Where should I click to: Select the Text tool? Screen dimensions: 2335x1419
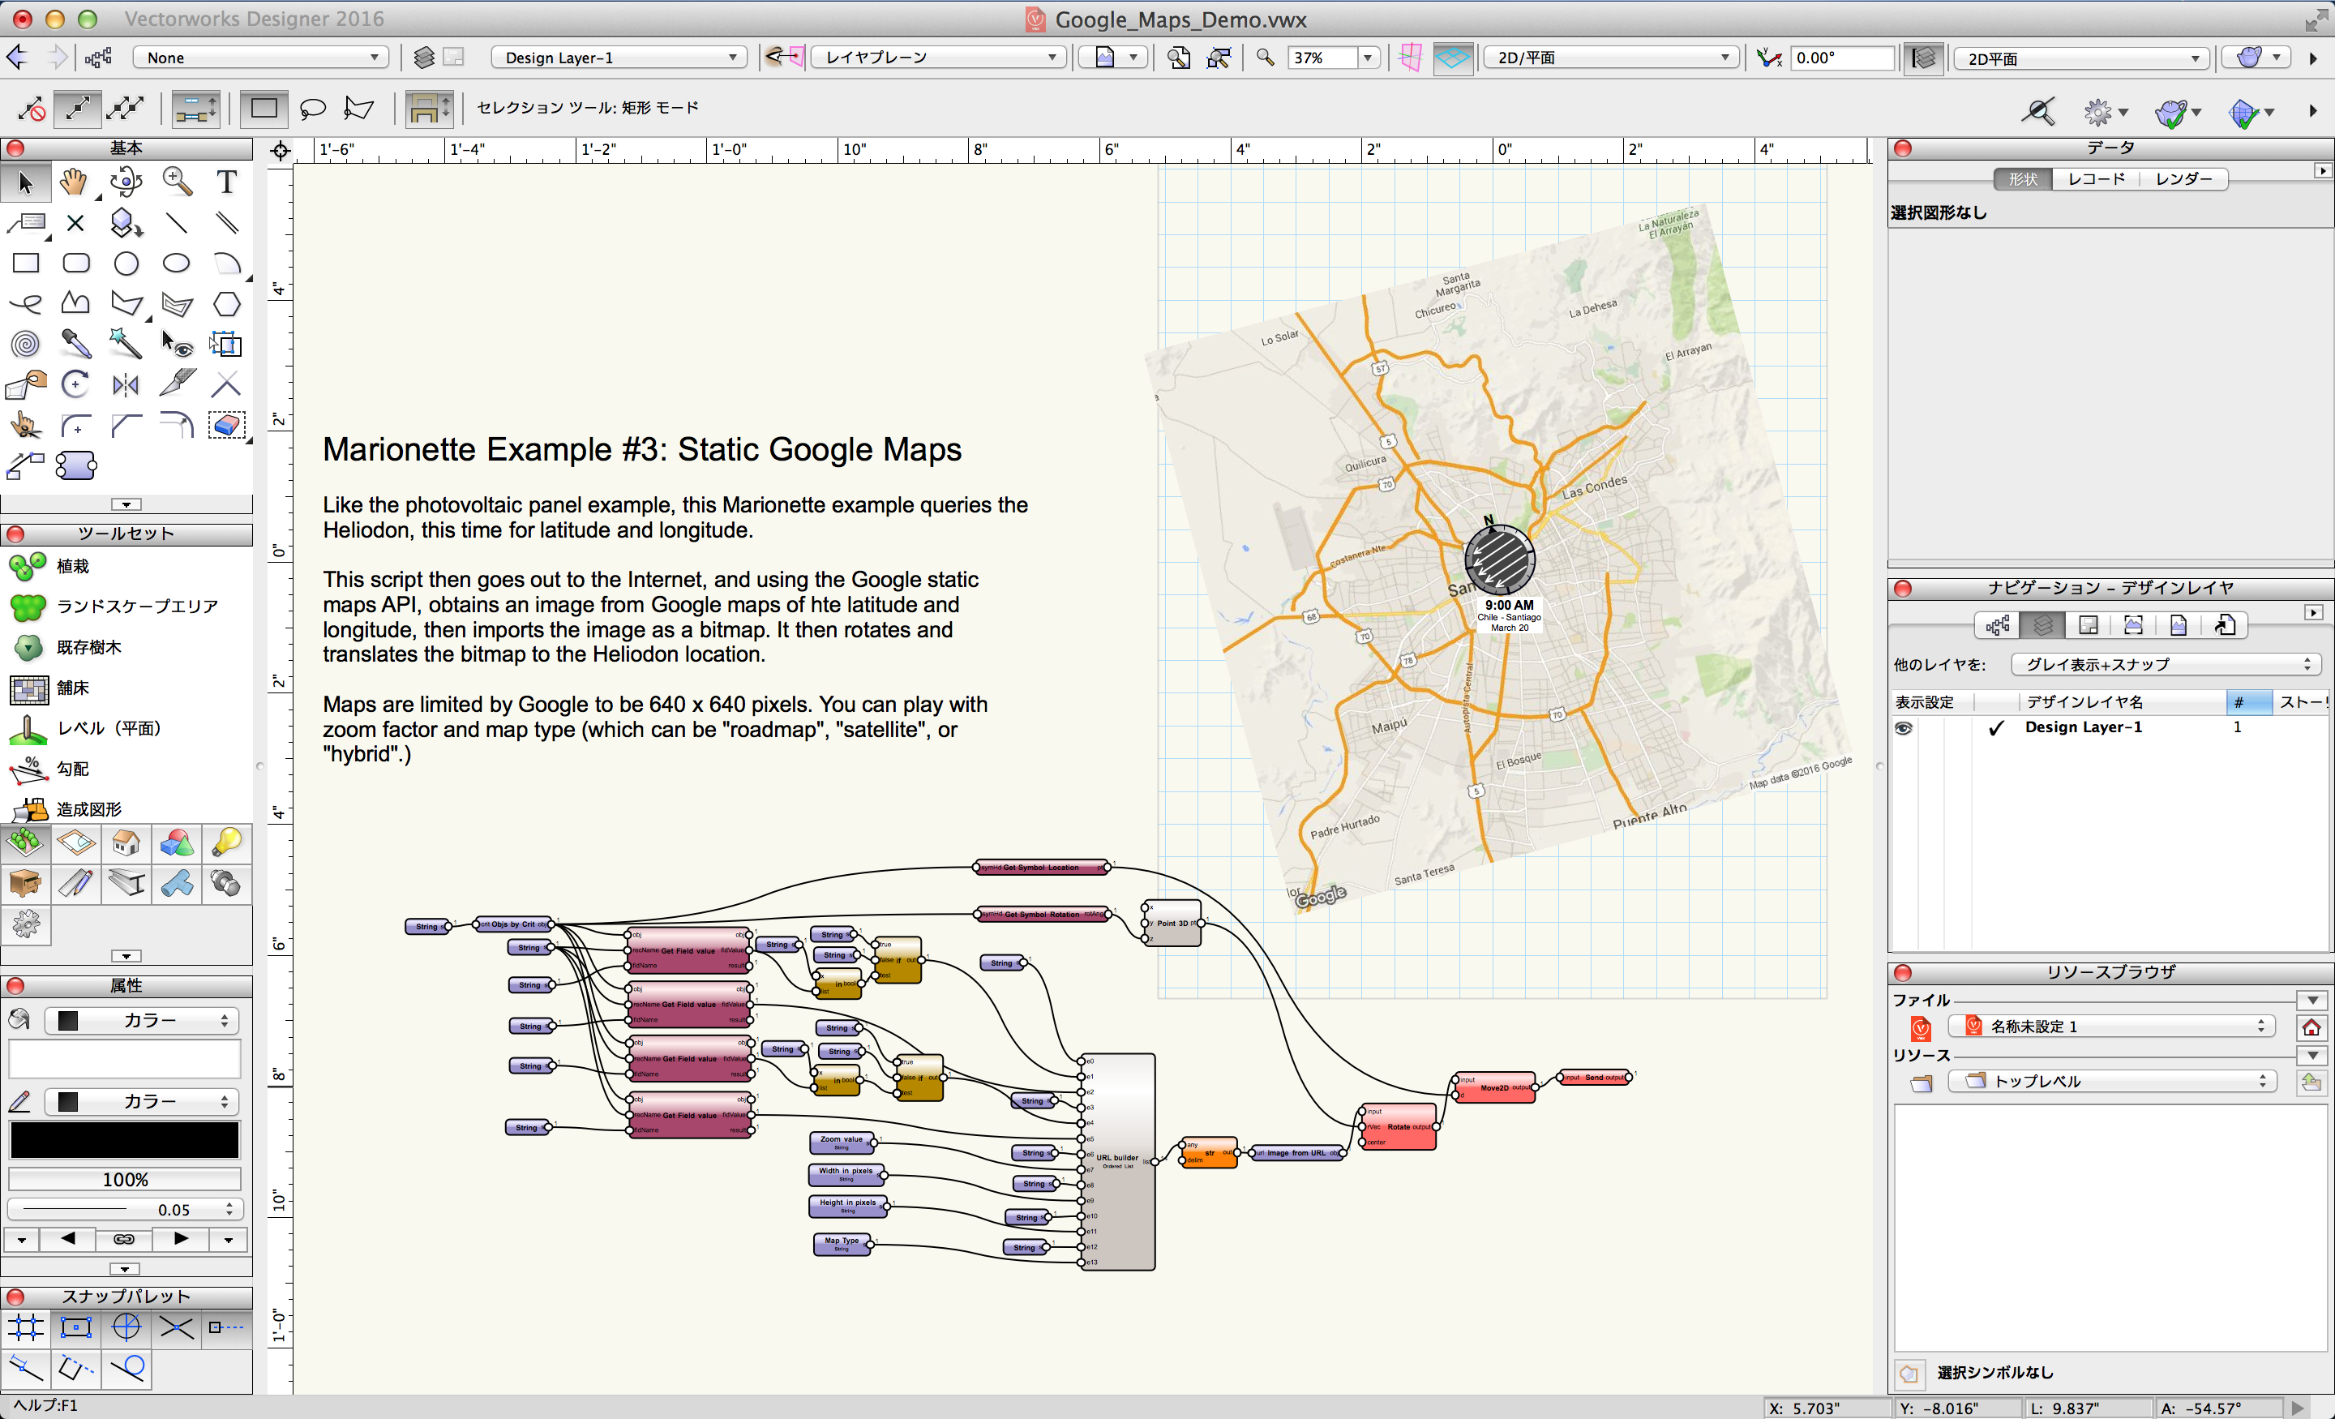[226, 181]
